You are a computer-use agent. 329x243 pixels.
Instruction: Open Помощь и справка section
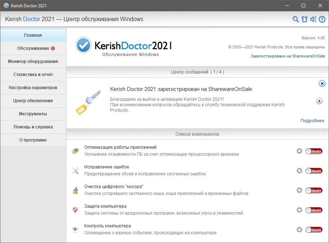point(33,127)
